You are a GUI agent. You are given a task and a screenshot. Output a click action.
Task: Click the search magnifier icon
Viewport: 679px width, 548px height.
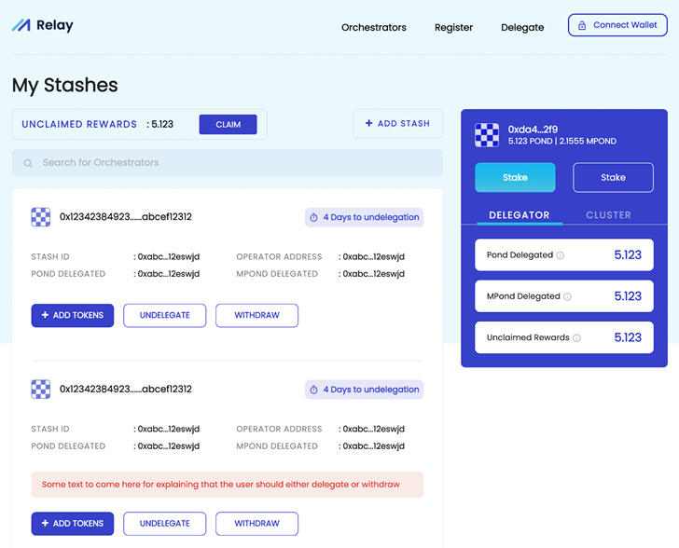(x=28, y=163)
